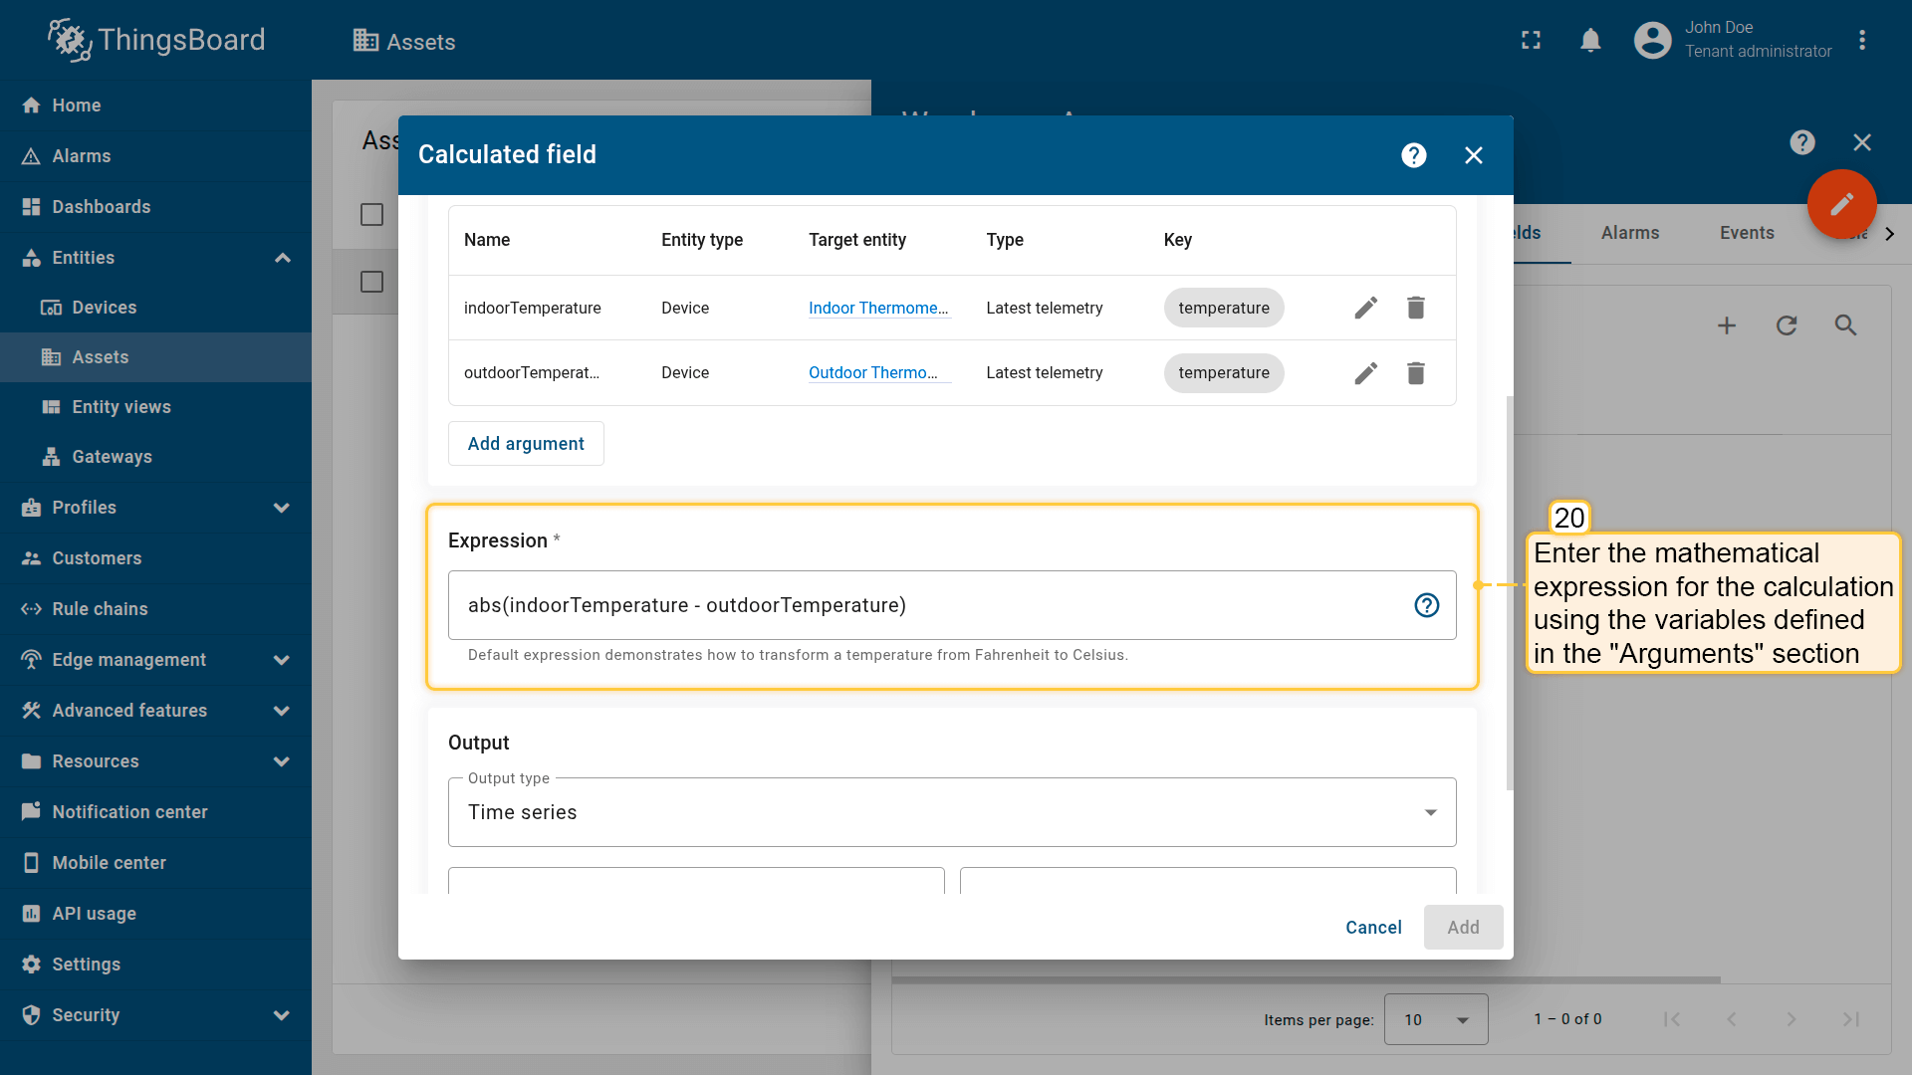Edit the indoorTemperature argument with pencil icon
The height and width of the screenshot is (1075, 1912).
pyautogui.click(x=1365, y=308)
